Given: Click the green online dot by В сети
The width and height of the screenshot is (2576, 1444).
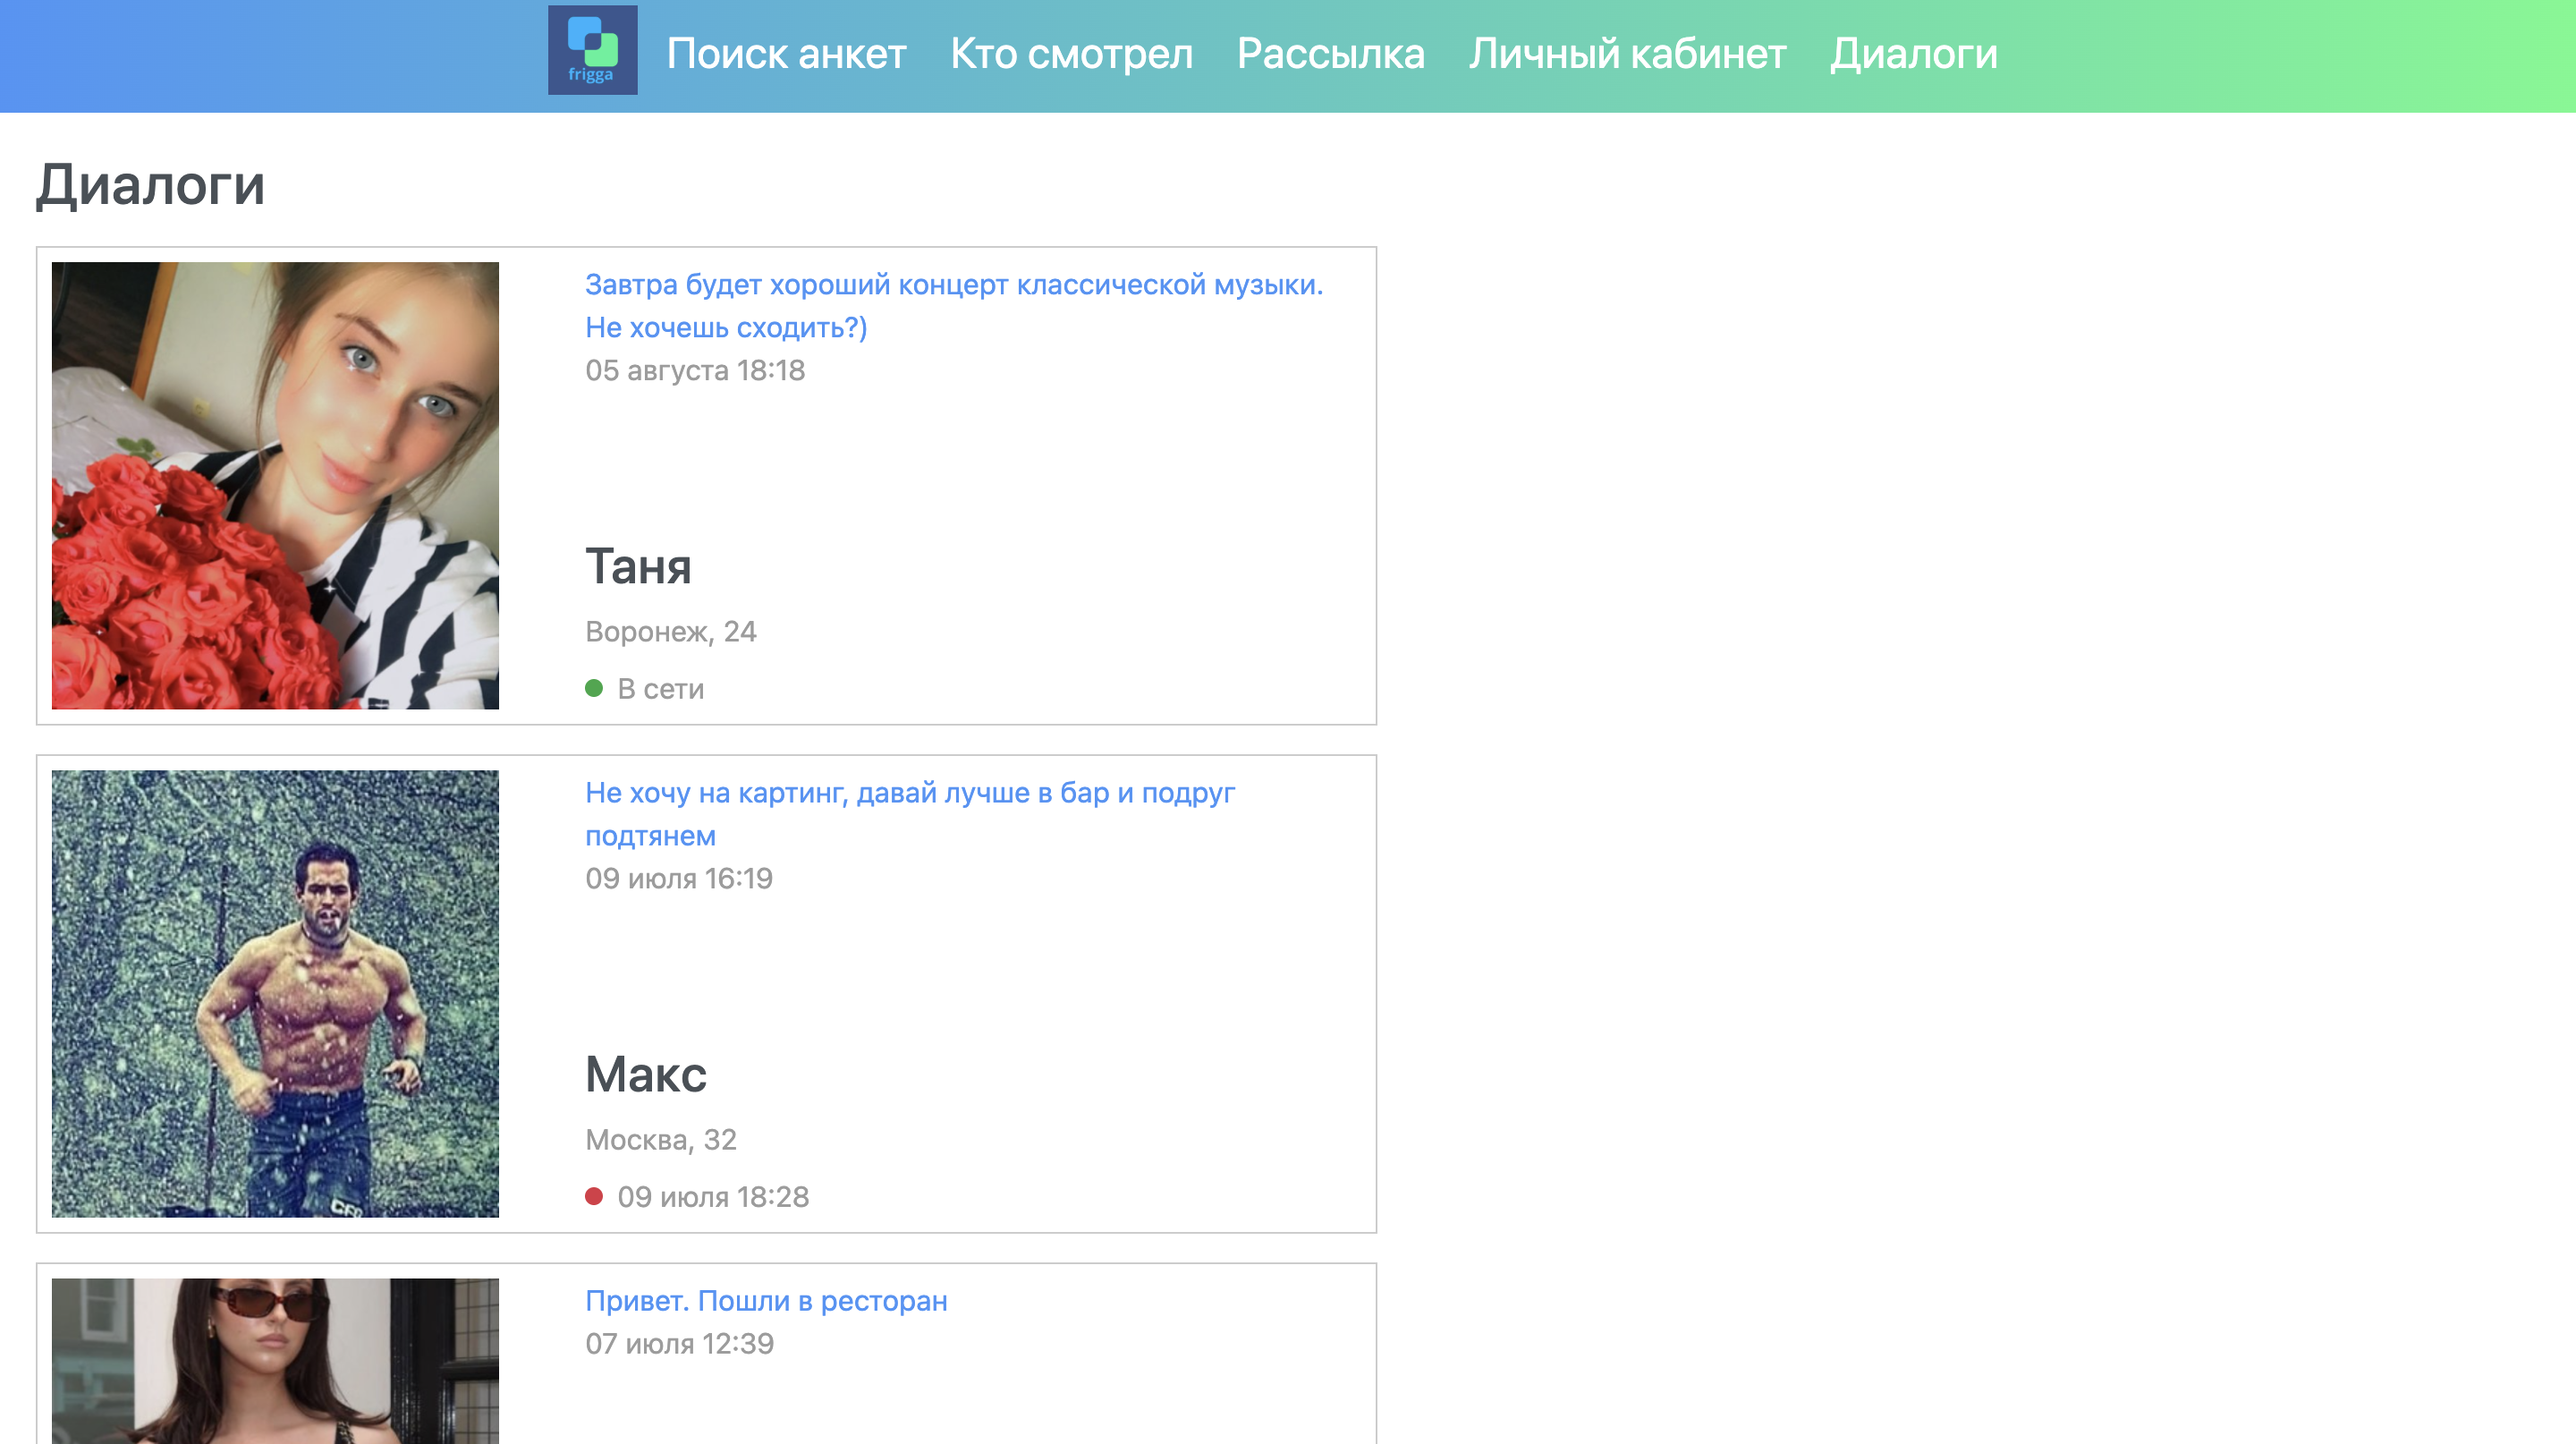Looking at the screenshot, I should 594,688.
